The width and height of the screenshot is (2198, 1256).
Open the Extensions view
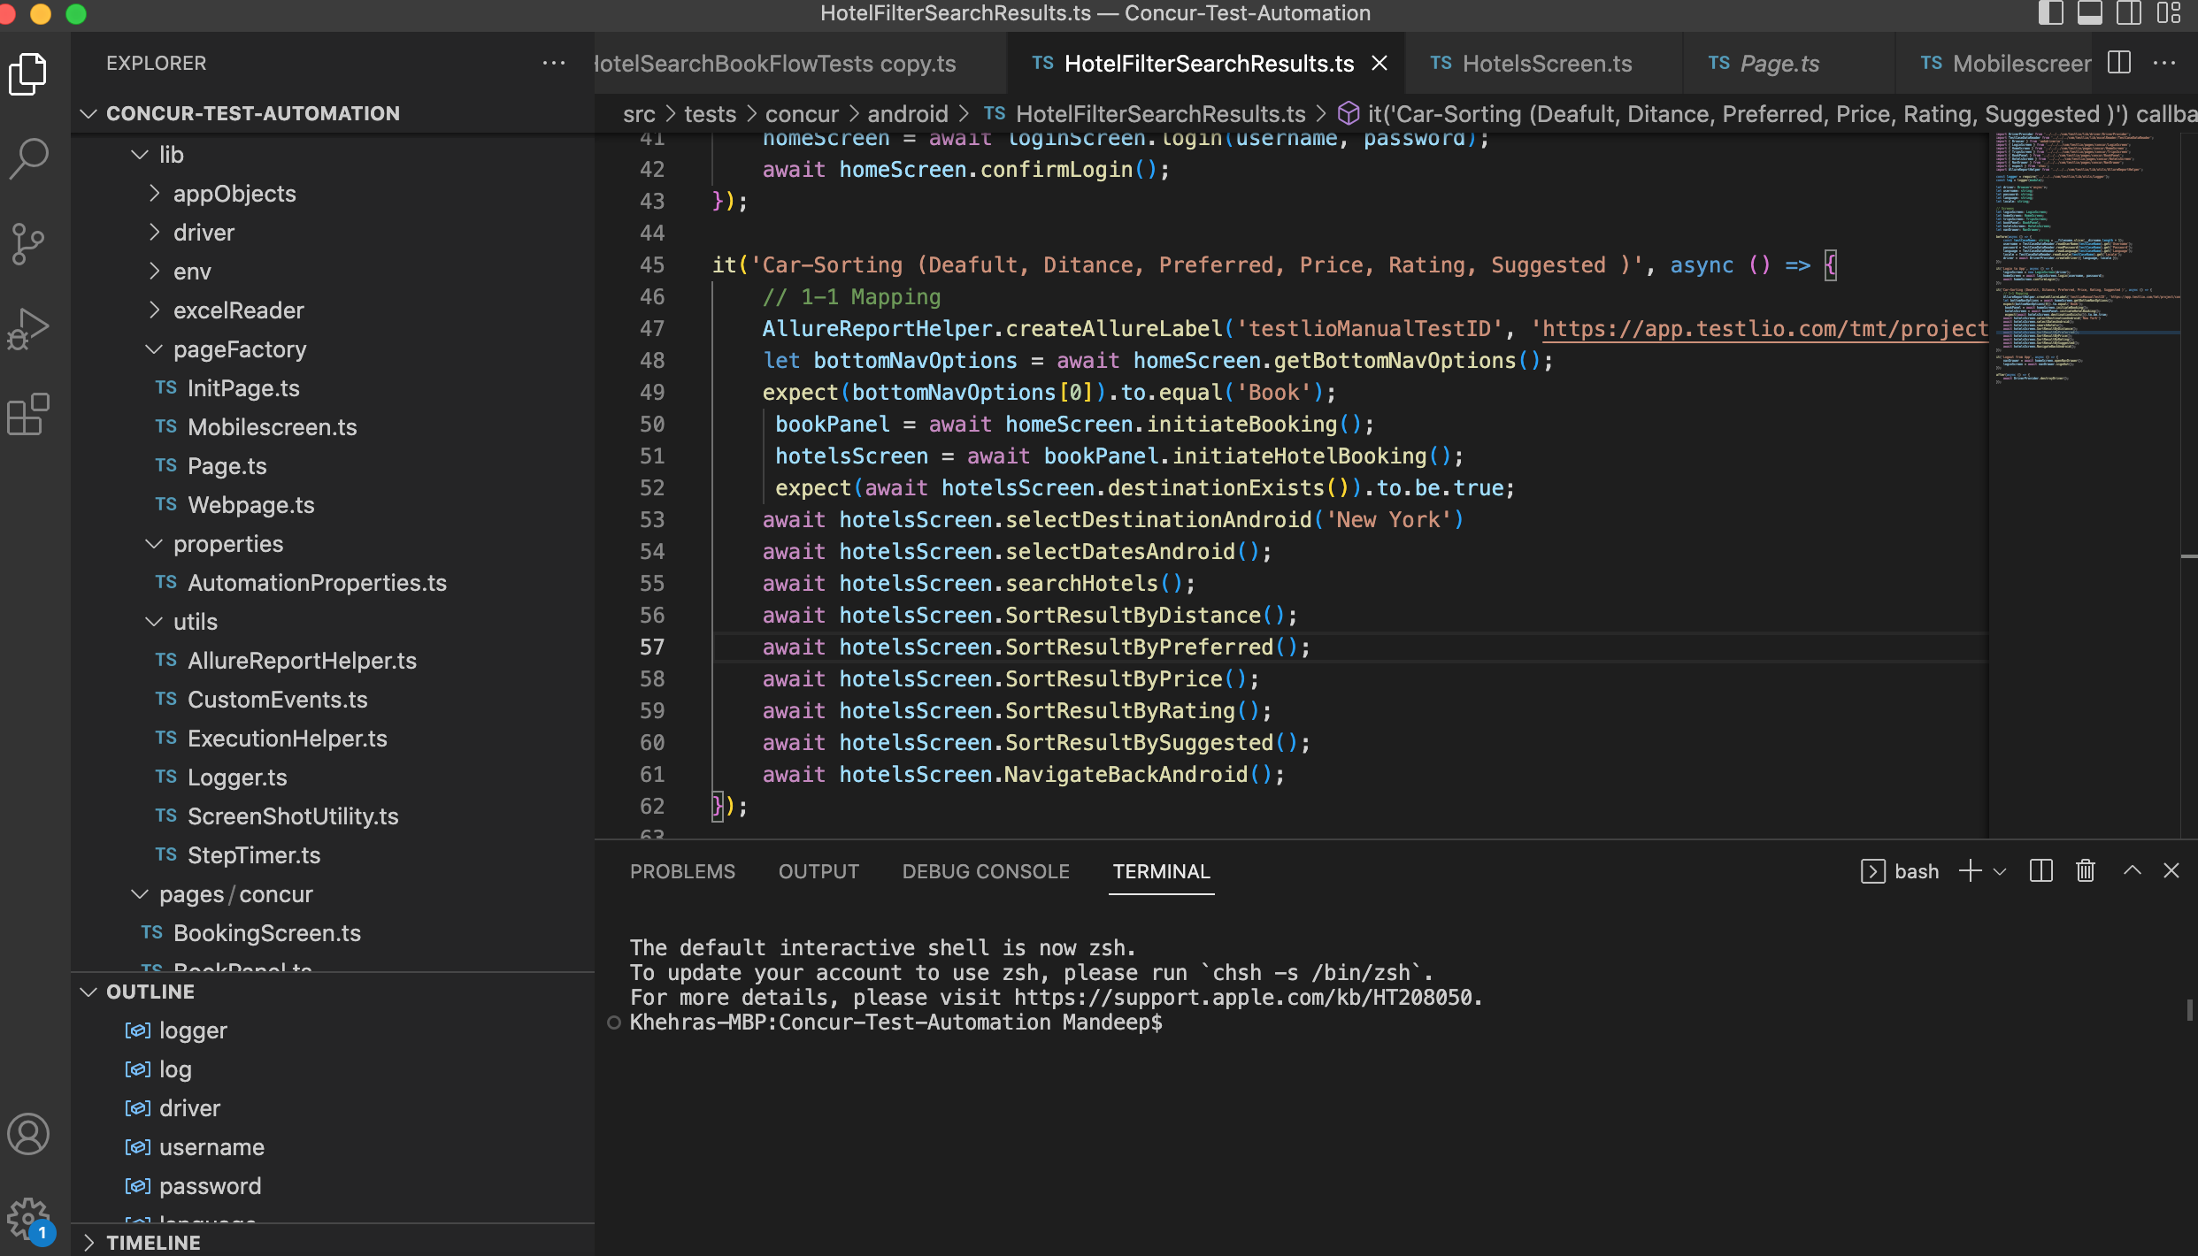pos(28,414)
